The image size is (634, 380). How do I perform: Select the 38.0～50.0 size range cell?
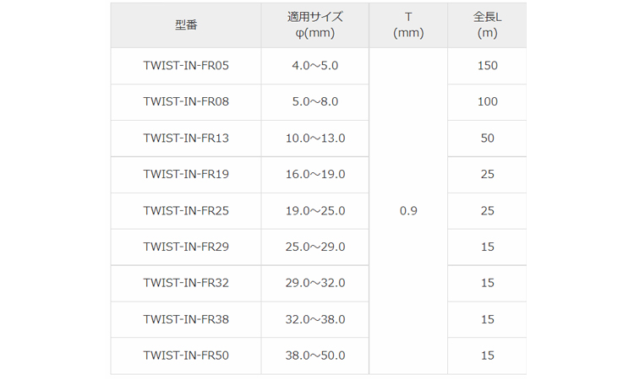point(316,356)
